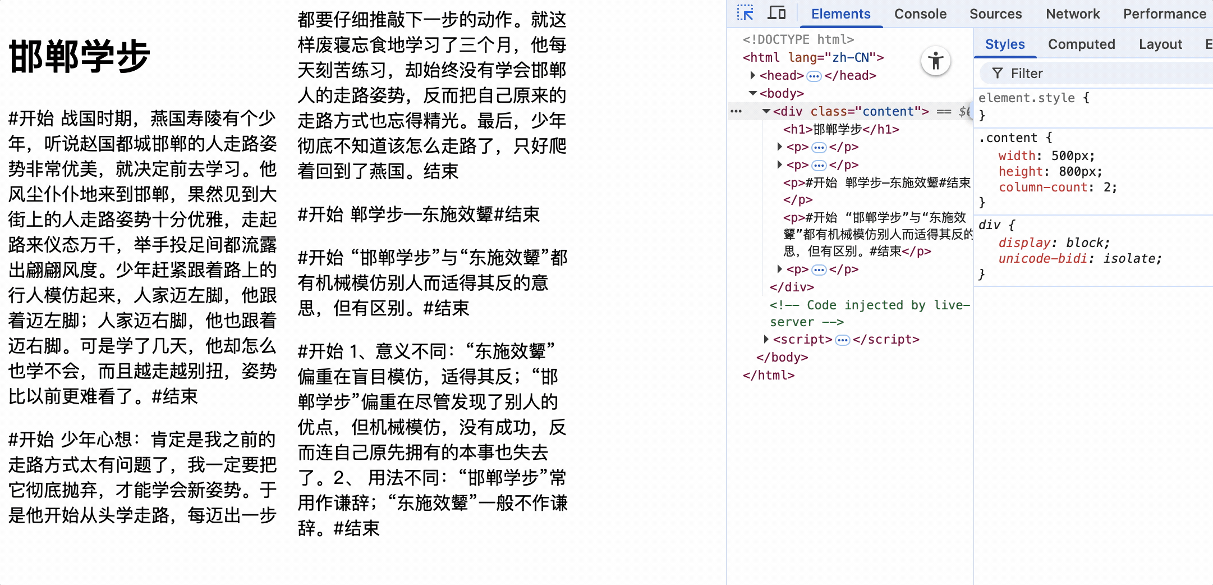Screen dimensions: 1213x585
Task: Select the p node containing 郸学步—东施效颦
Action: 877,191
